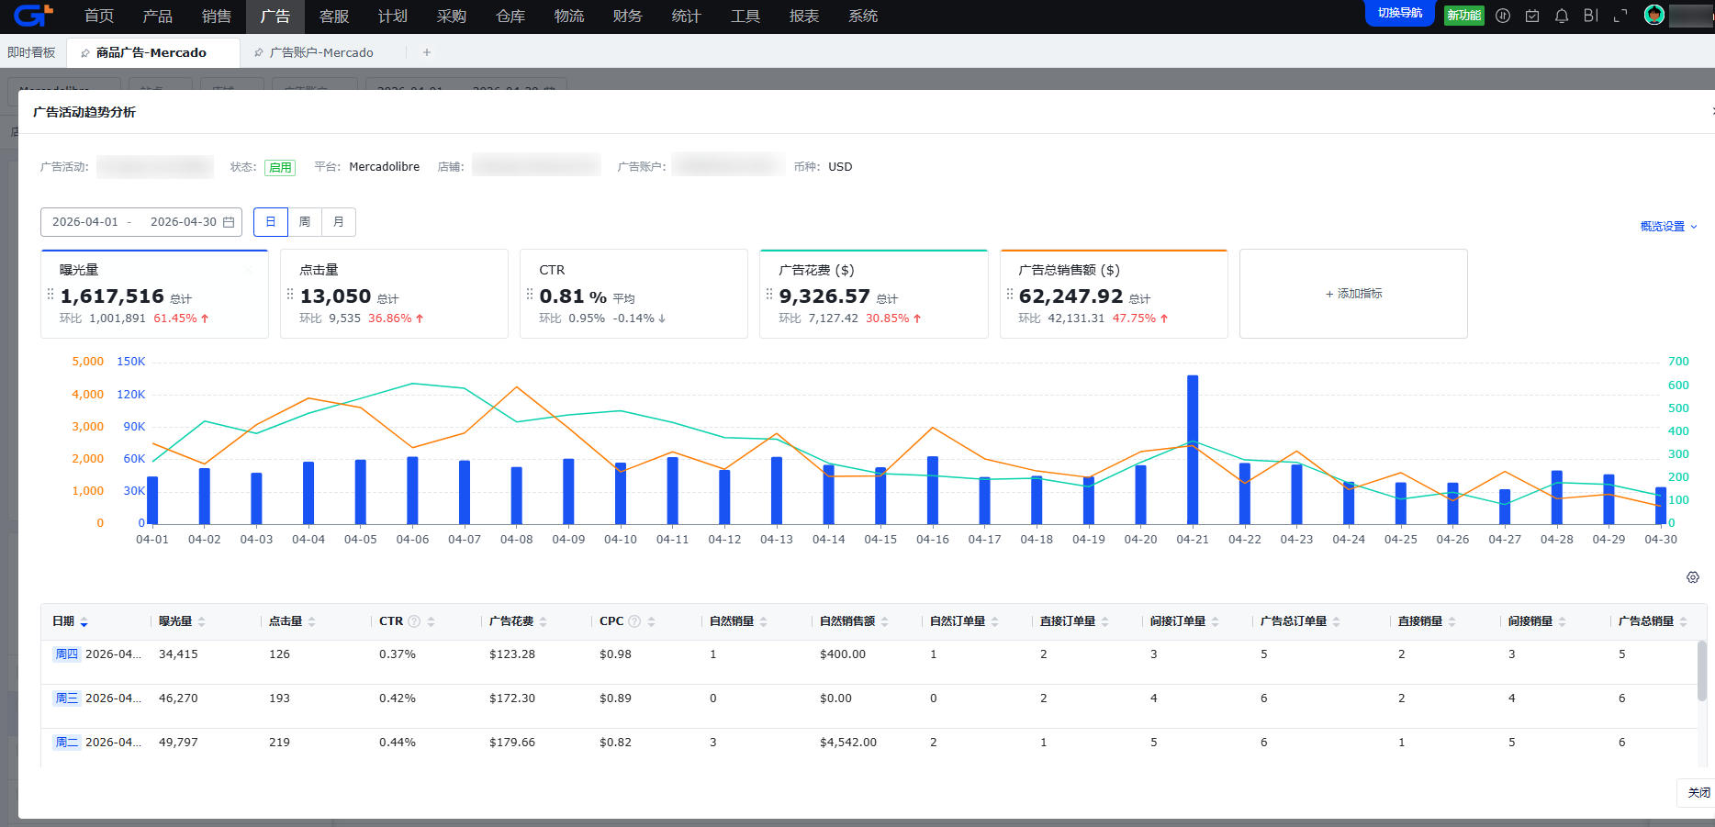The width and height of the screenshot is (1715, 827).
Task: Open the 广告 menu in the top navigation
Action: [275, 17]
